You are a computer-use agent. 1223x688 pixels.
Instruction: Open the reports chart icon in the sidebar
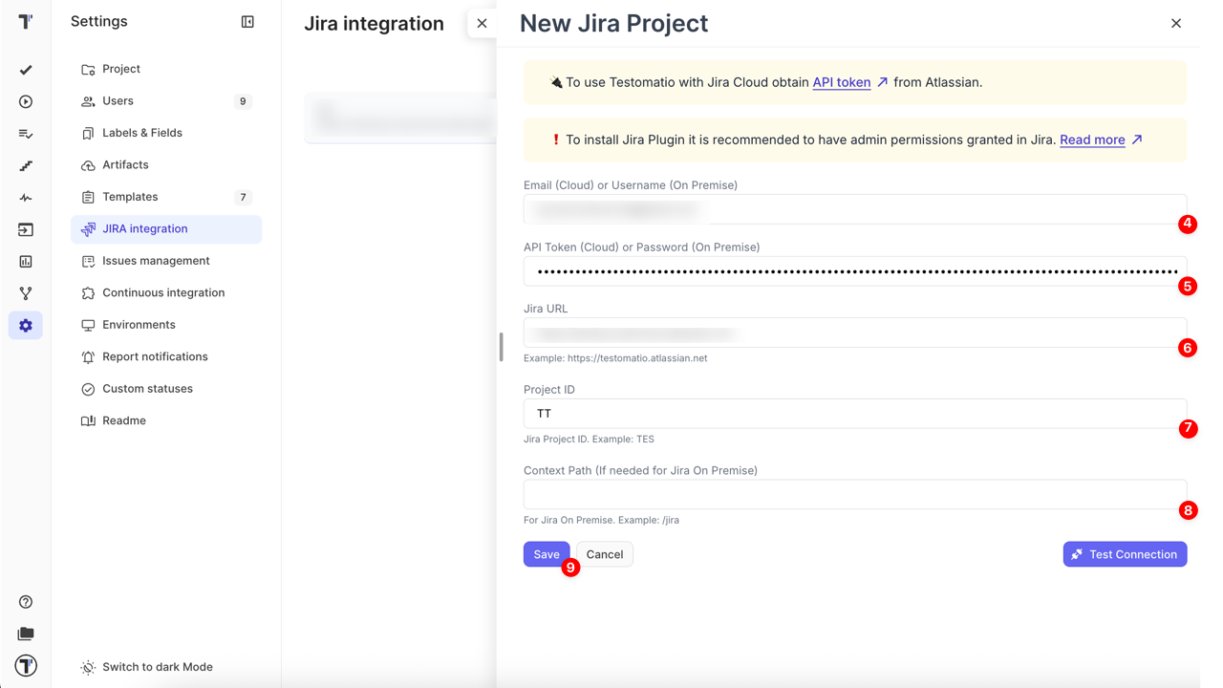tap(25, 261)
